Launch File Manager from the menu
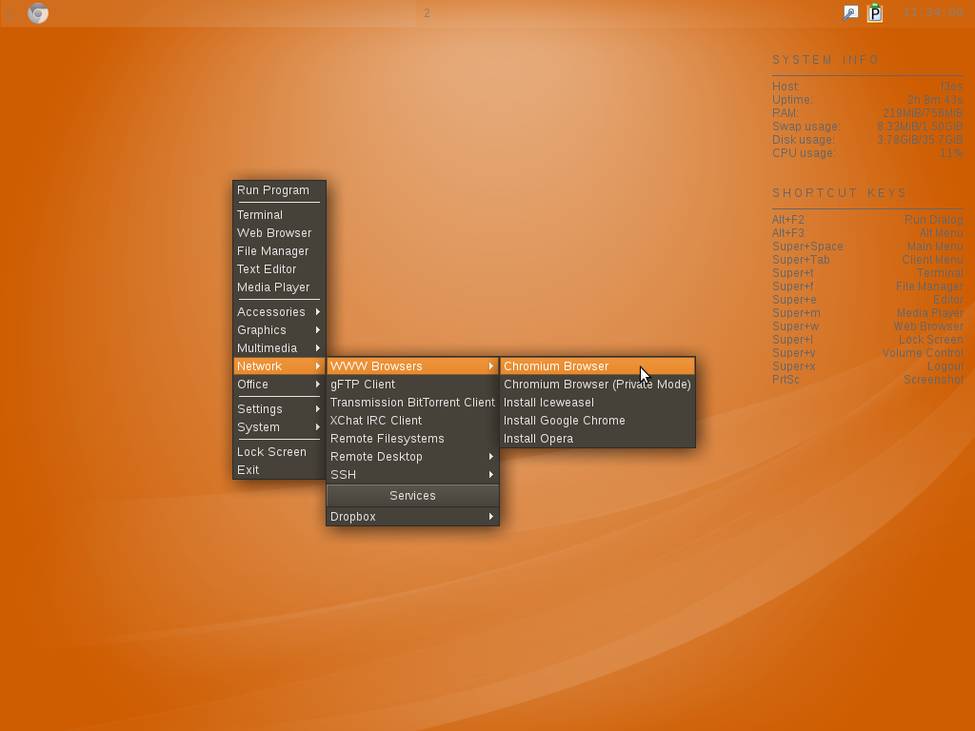 (279, 250)
